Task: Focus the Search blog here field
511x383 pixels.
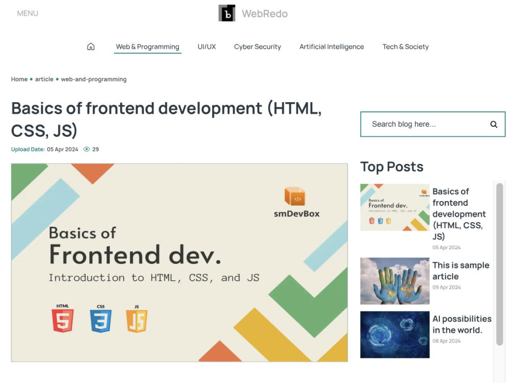Action: click(x=433, y=124)
